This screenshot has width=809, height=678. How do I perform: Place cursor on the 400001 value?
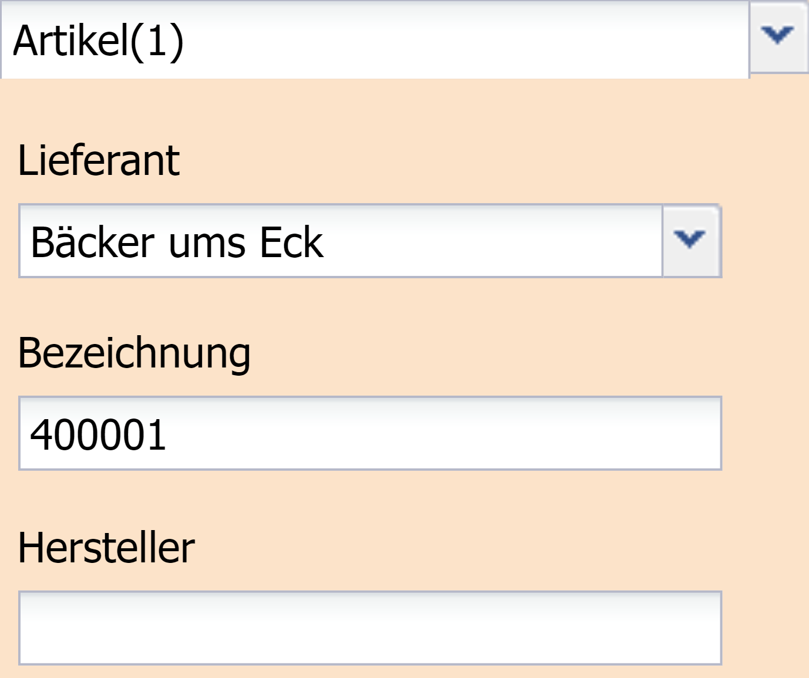coord(99,435)
